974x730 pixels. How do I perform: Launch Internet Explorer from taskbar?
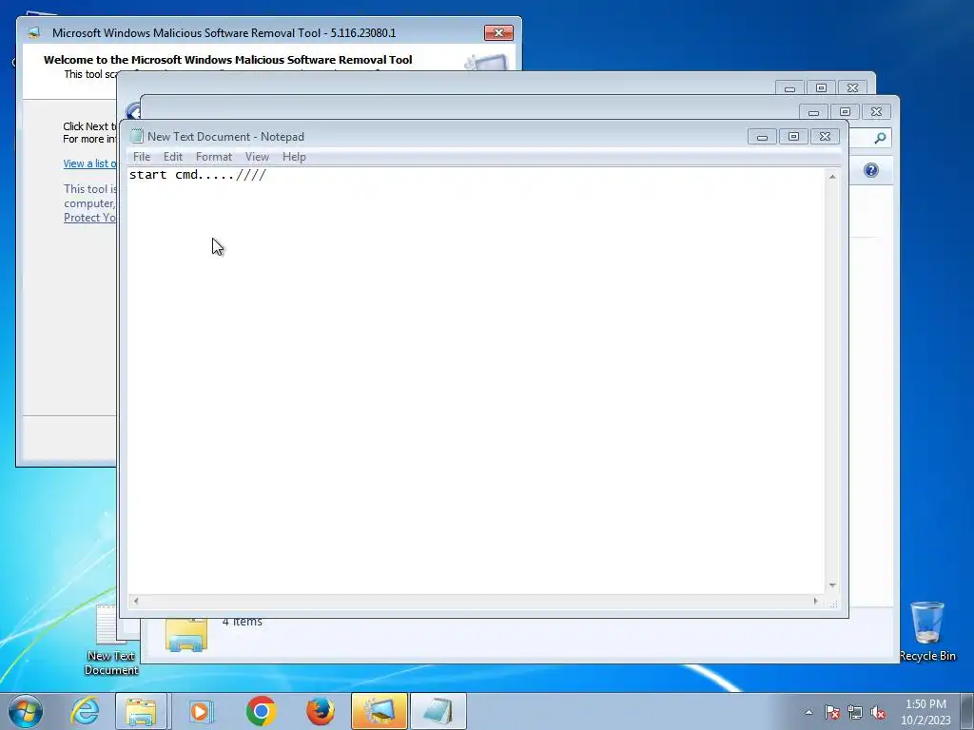coord(85,711)
